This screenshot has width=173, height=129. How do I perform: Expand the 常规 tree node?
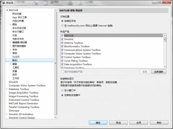coord(10,53)
